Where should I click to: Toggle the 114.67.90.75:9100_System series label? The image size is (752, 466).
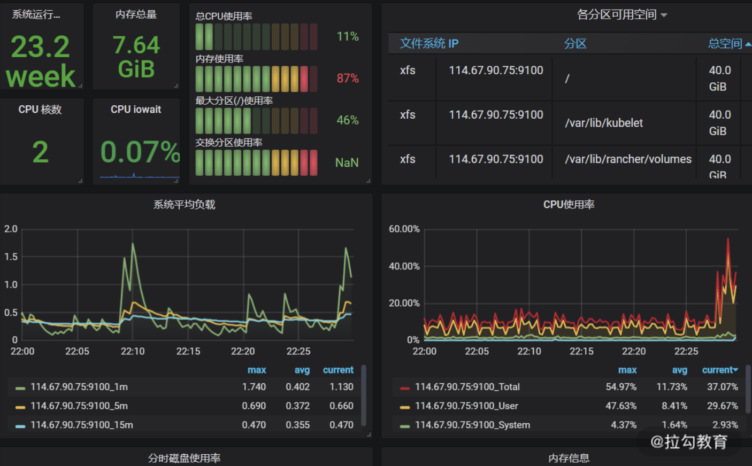[x=472, y=425]
